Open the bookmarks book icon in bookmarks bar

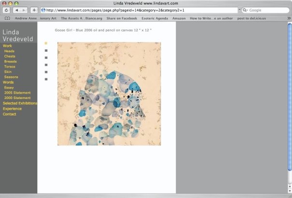(7, 18)
